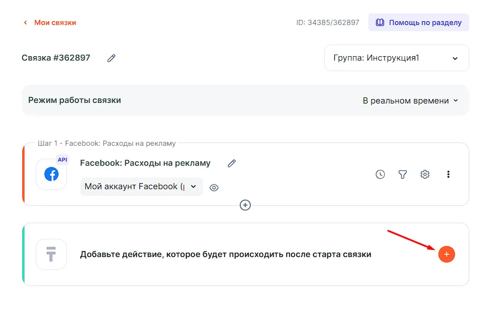Click the pencil icon next to Связка #362897

point(112,58)
